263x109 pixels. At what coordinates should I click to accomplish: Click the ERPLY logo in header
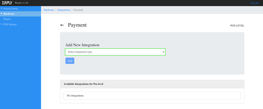pos(7,3)
